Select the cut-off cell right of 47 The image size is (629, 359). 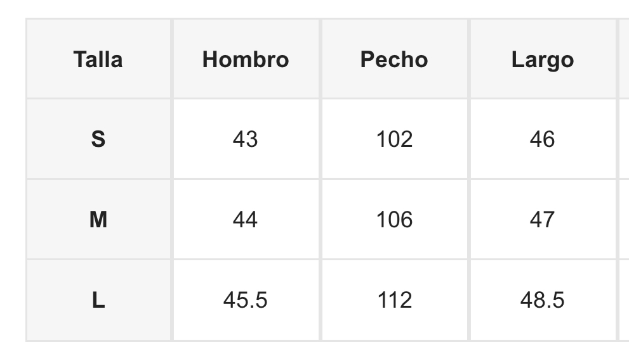click(624, 220)
